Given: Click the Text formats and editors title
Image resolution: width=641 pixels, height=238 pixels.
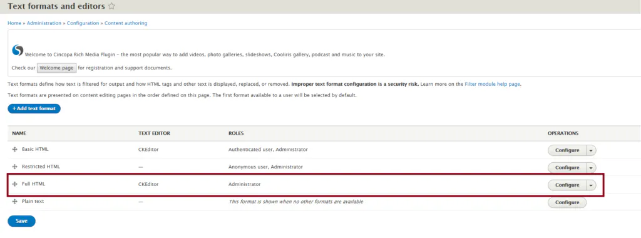Looking at the screenshot, I should pos(56,6).
